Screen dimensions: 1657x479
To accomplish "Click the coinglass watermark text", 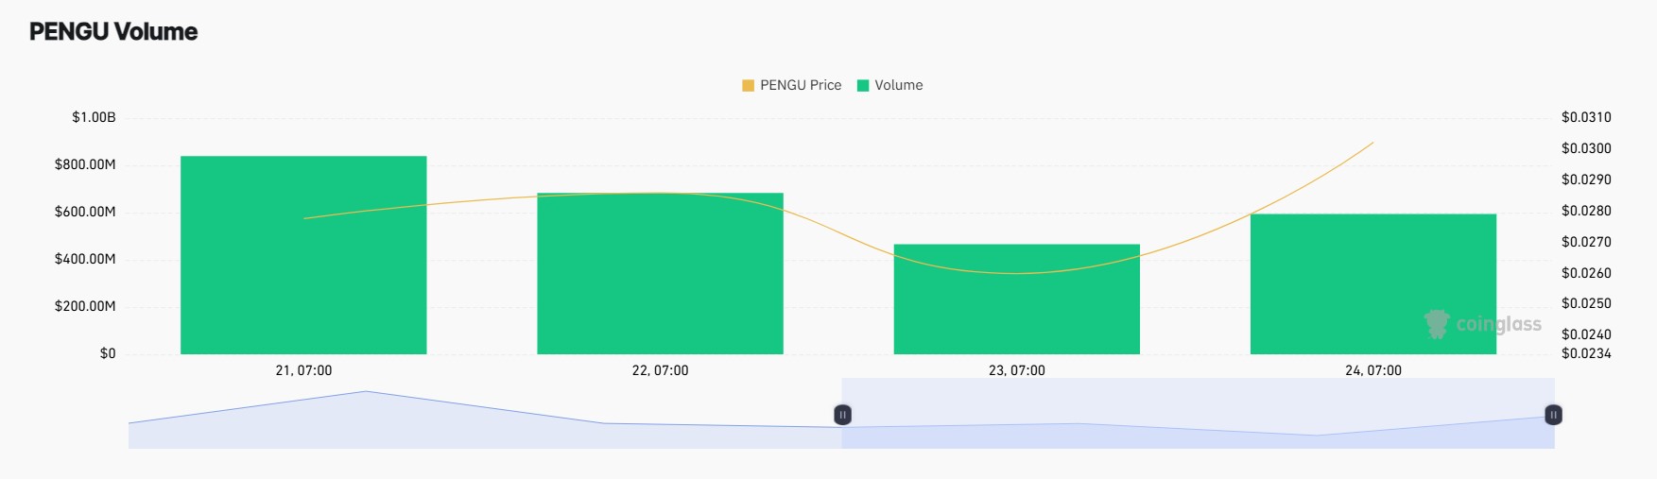I will pyautogui.click(x=1499, y=324).
